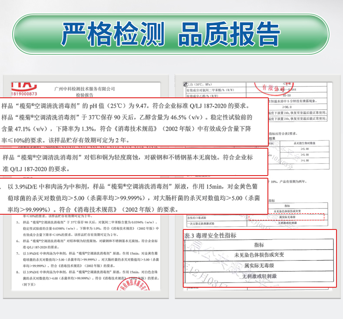Select small-print item 5 about 对氯间二甲苯酚含量

tap(87, 228)
